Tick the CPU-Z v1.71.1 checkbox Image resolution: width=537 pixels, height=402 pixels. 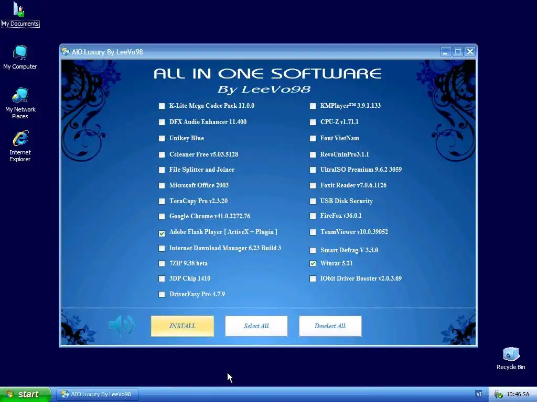[x=313, y=122]
